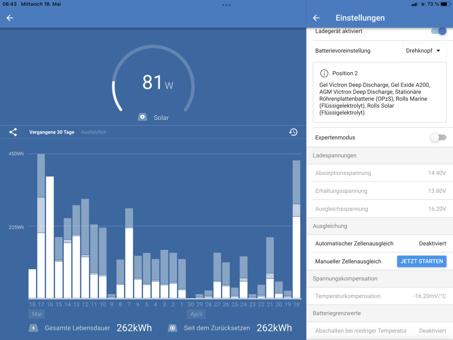Tap the Position 2 info icon
Screen dimensions: 453x340
[324, 73]
